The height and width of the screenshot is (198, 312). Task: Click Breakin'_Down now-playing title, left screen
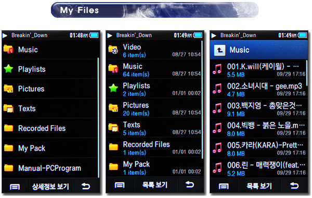[30, 35]
